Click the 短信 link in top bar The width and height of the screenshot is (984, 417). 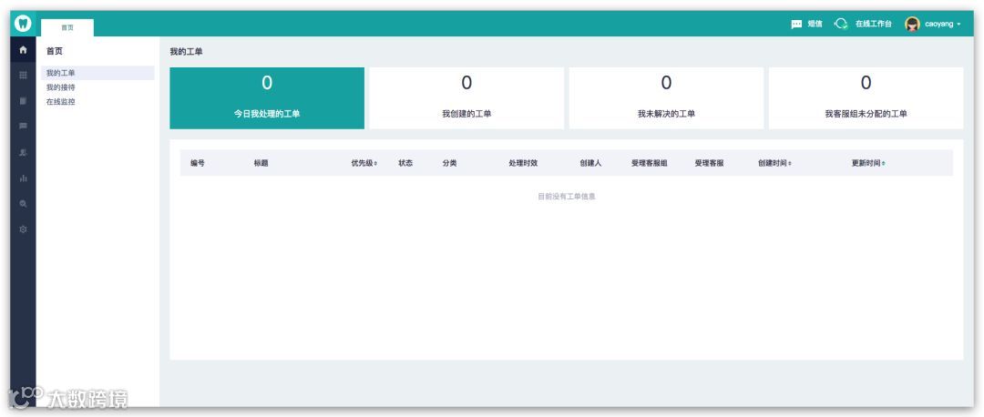pos(815,24)
